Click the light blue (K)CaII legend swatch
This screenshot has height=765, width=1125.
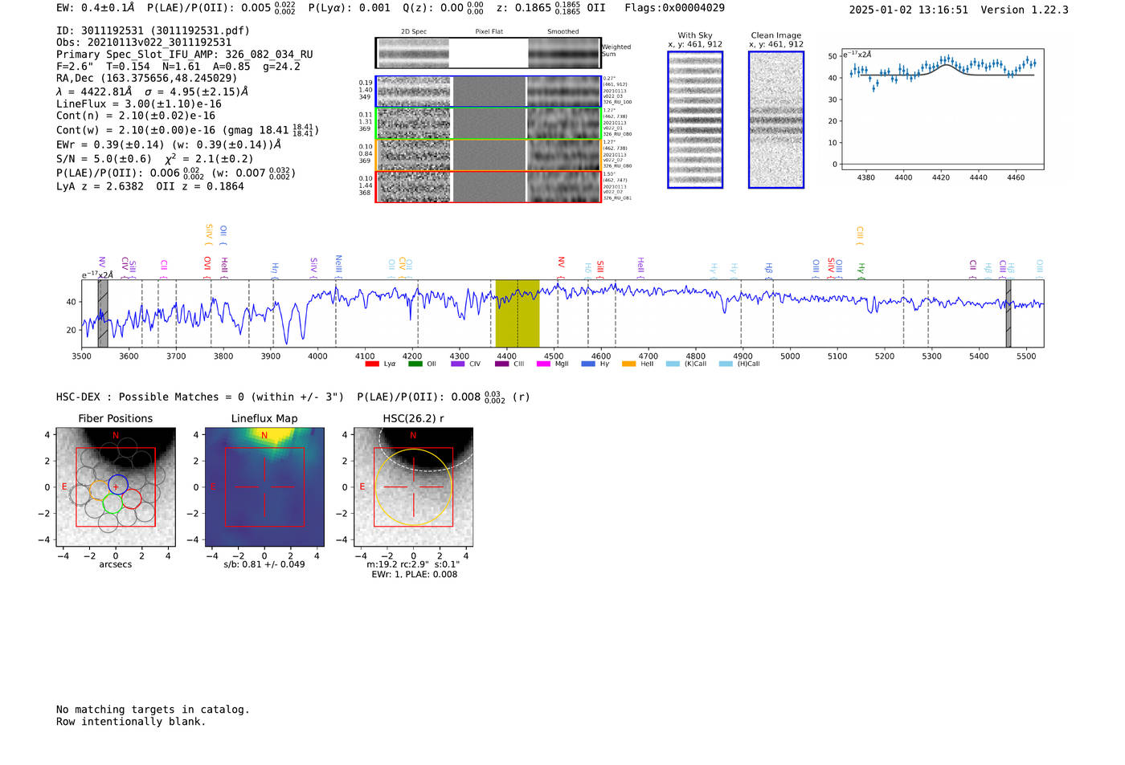(673, 364)
